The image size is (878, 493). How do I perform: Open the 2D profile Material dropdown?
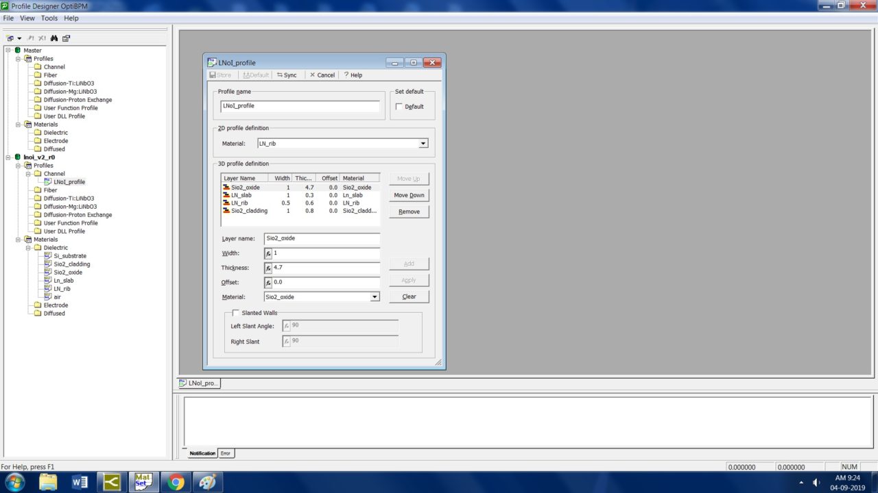click(423, 144)
